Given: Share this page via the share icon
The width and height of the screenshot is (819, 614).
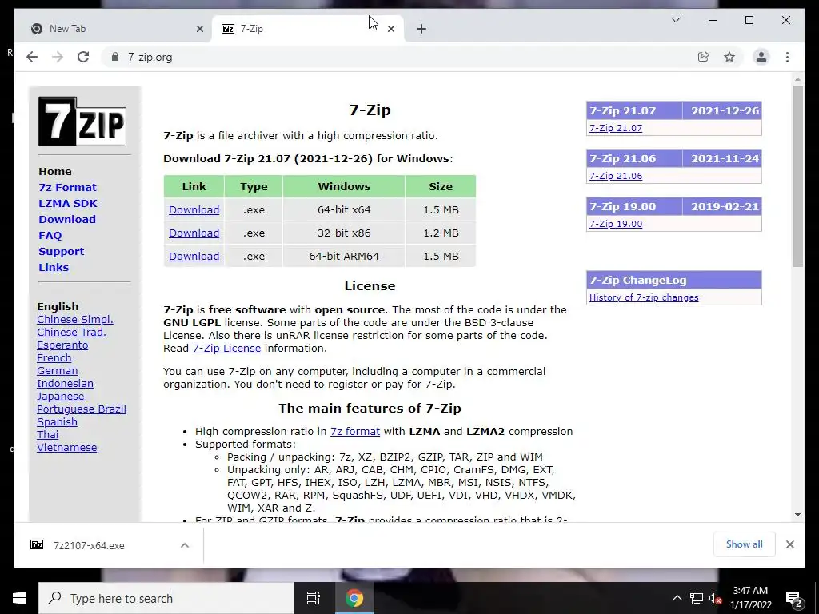Looking at the screenshot, I should point(704,57).
